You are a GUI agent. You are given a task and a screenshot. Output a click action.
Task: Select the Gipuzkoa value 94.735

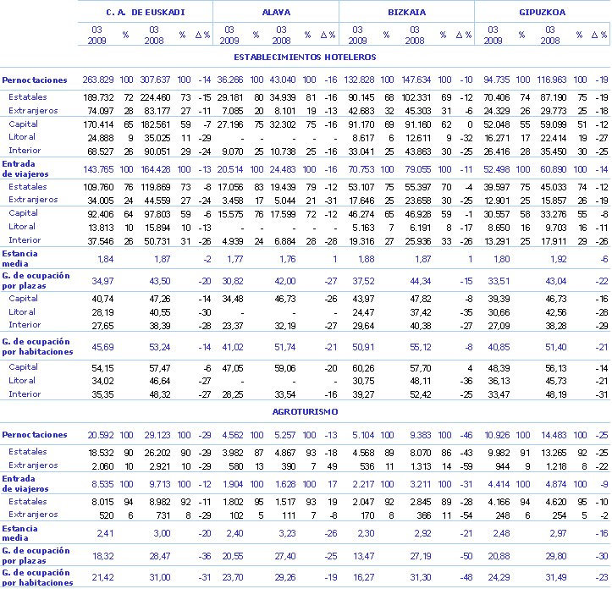497,80
